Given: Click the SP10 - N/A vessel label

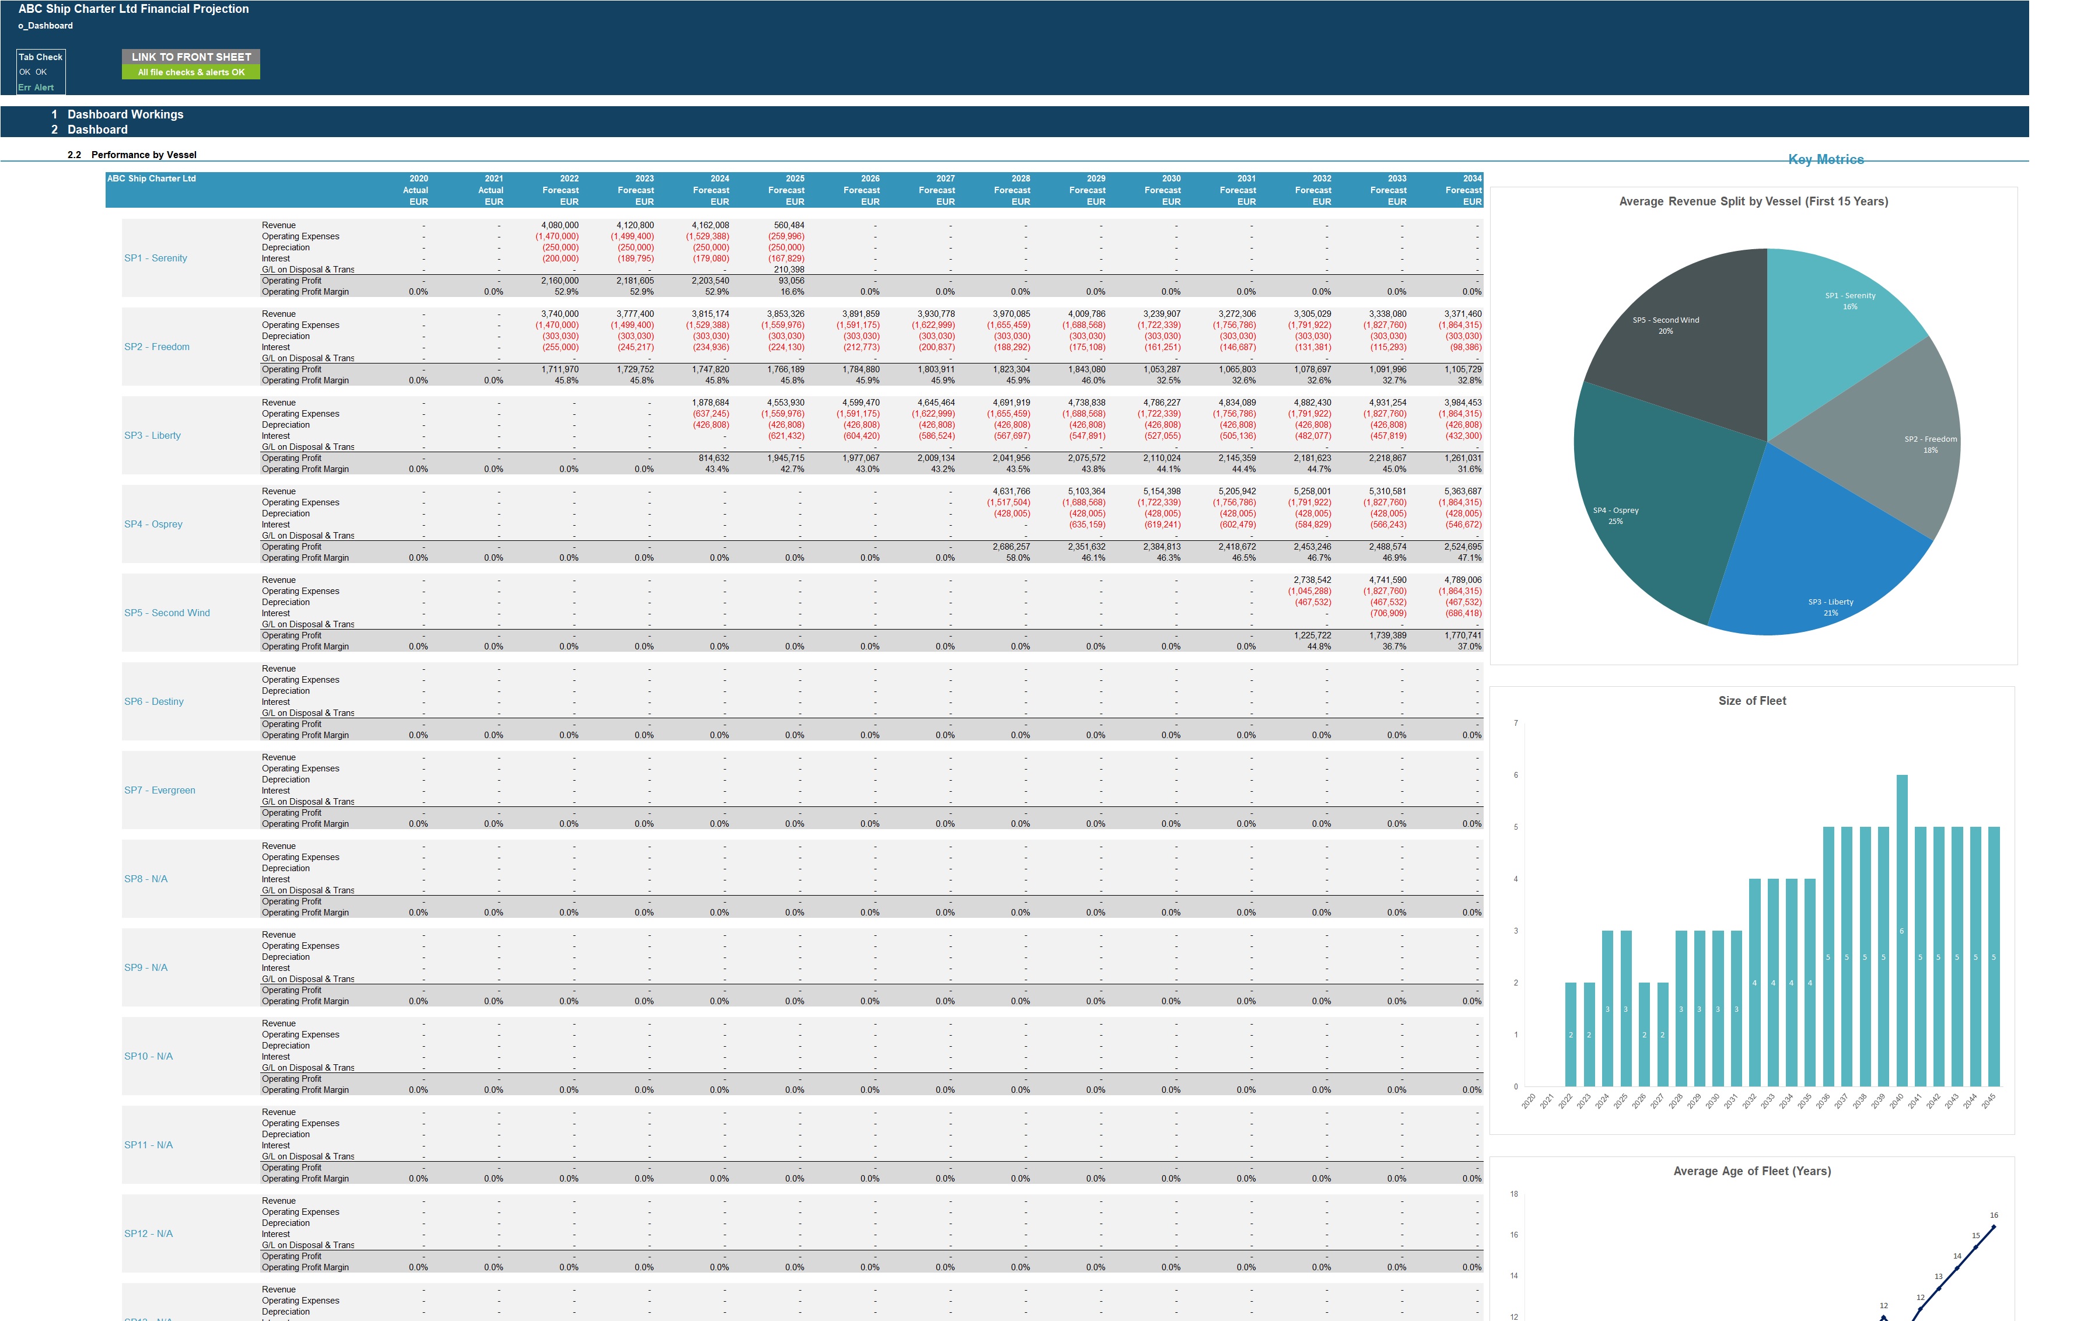Looking at the screenshot, I should (148, 1057).
